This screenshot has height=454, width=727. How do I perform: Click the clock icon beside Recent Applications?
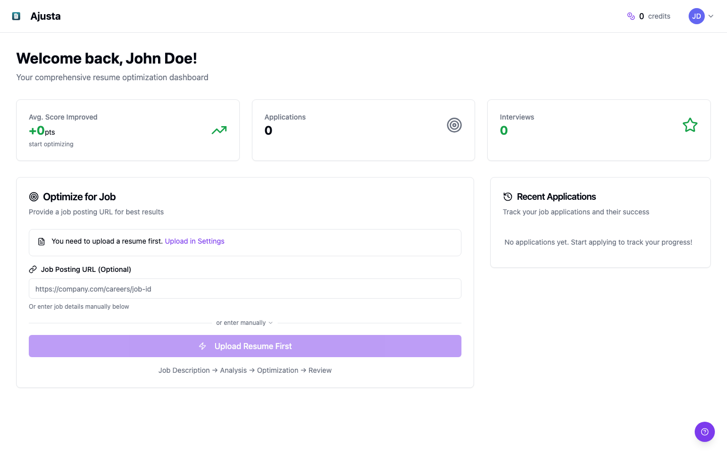(507, 196)
